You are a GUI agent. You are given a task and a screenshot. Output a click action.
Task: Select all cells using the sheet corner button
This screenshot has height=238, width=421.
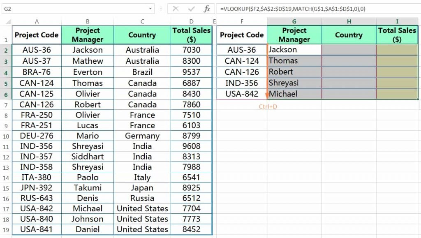tap(7, 21)
